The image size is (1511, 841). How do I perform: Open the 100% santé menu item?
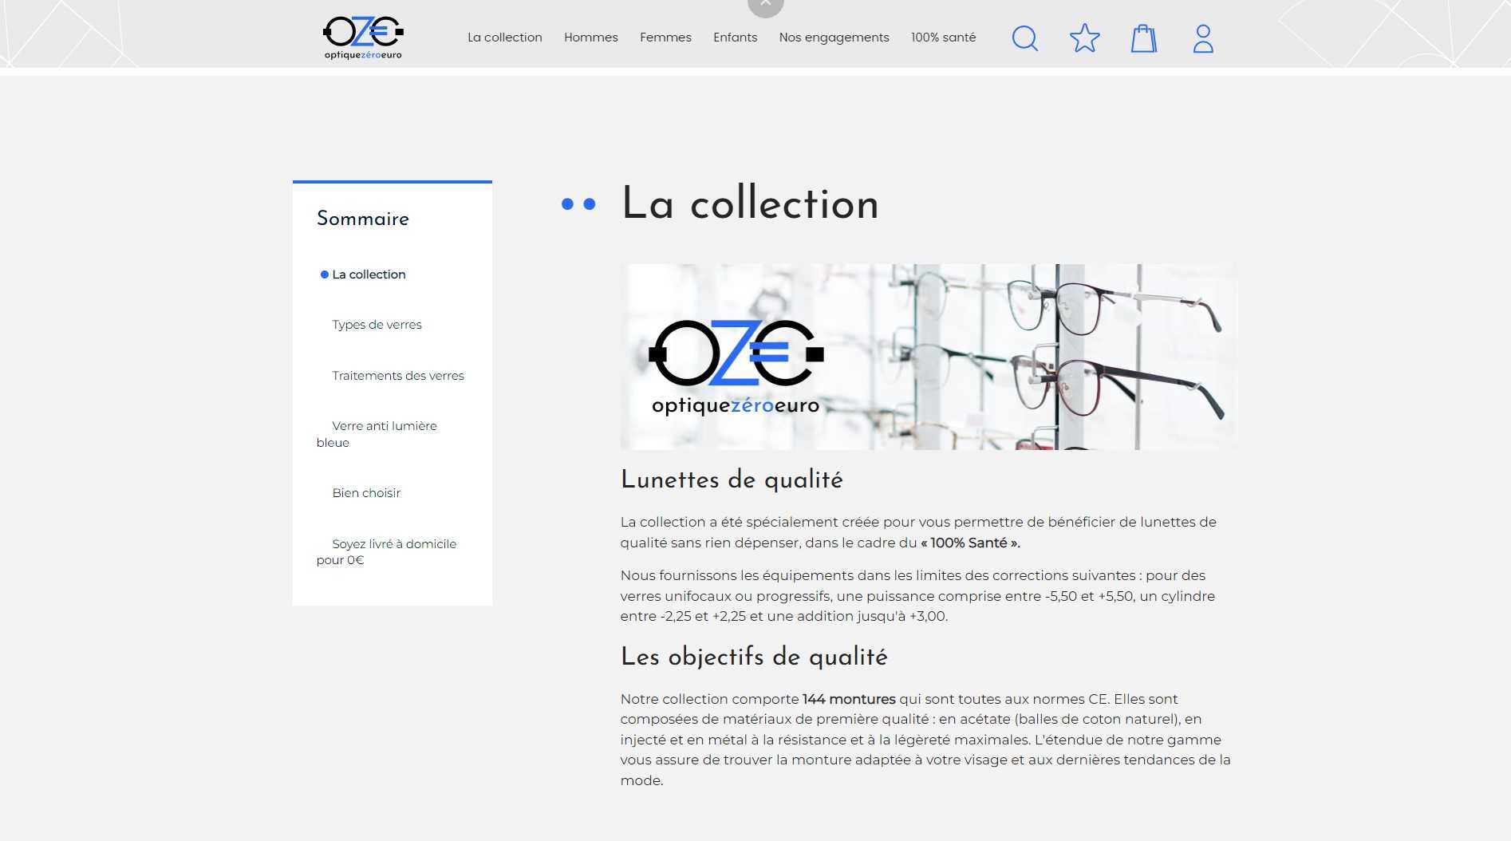(x=943, y=38)
